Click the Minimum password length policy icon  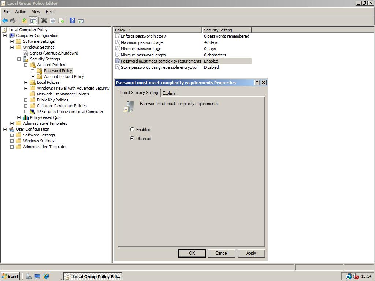(118, 55)
